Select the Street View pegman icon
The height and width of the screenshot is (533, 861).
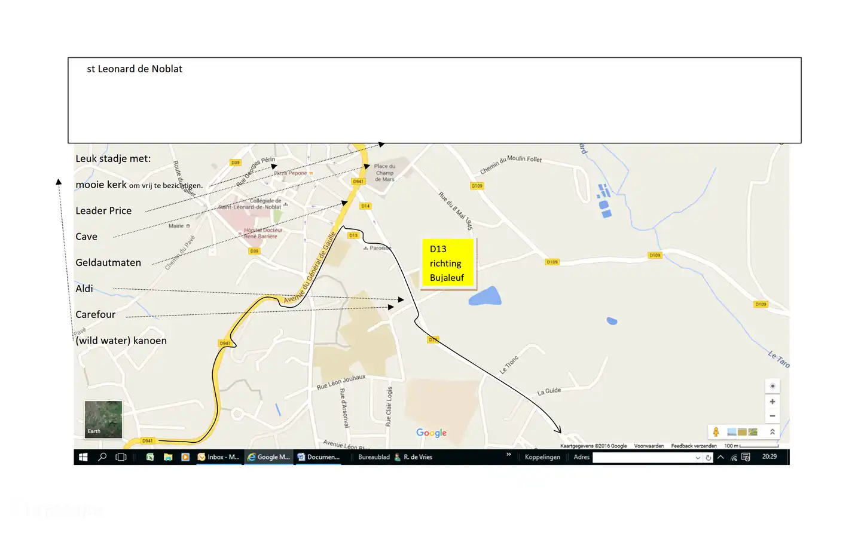(716, 432)
